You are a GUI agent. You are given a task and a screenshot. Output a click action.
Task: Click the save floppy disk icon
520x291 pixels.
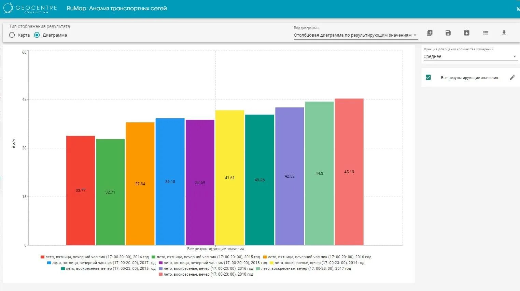[x=448, y=33]
